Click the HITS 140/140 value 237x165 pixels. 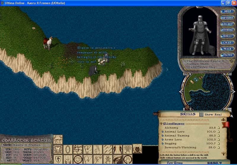[40, 149]
